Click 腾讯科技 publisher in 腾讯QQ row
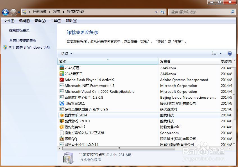This screenshot has height=167, width=238. tap(178, 139)
